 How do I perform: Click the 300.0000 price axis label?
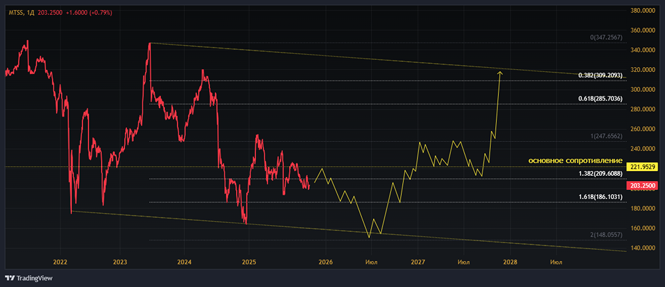pos(642,90)
